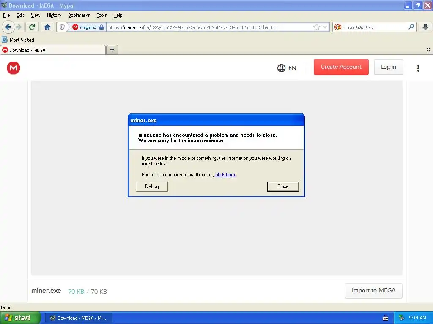Click the MEGA logo

click(13, 68)
